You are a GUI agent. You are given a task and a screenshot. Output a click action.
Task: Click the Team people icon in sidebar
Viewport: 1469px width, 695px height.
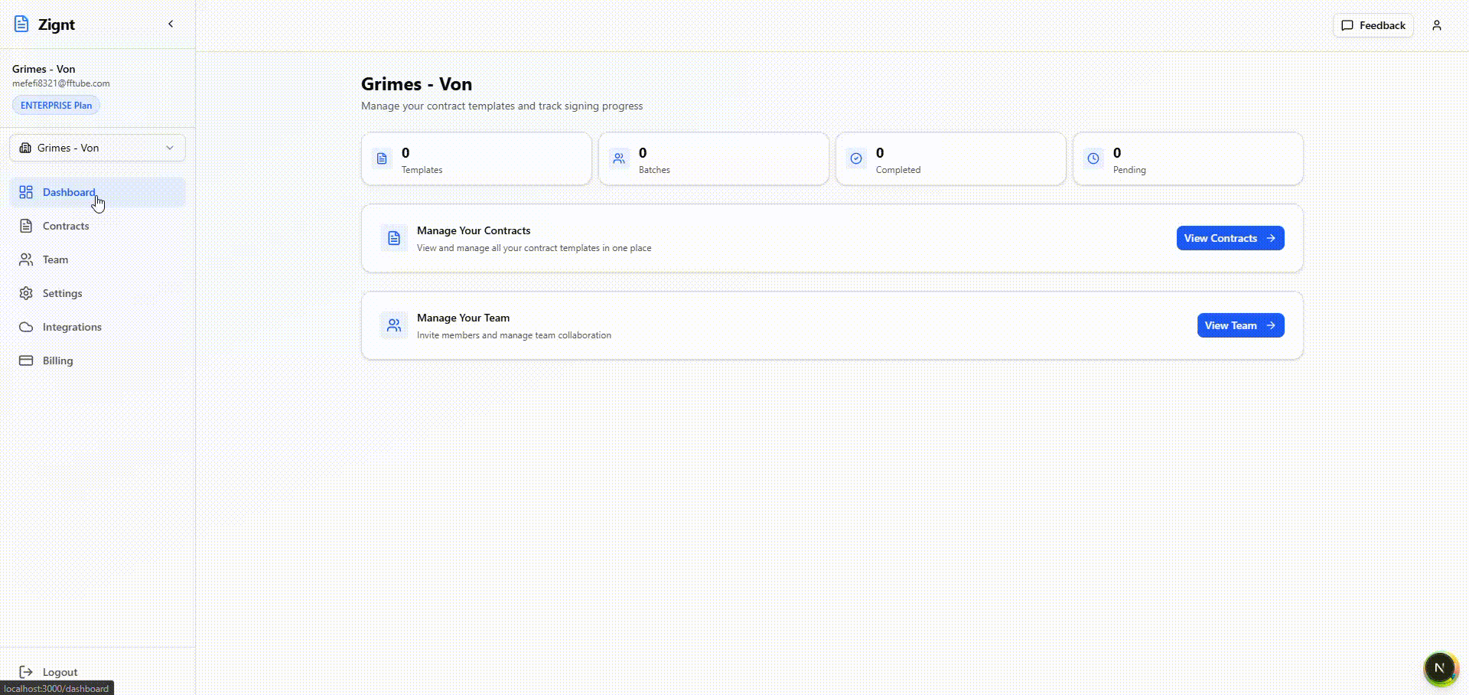click(26, 259)
